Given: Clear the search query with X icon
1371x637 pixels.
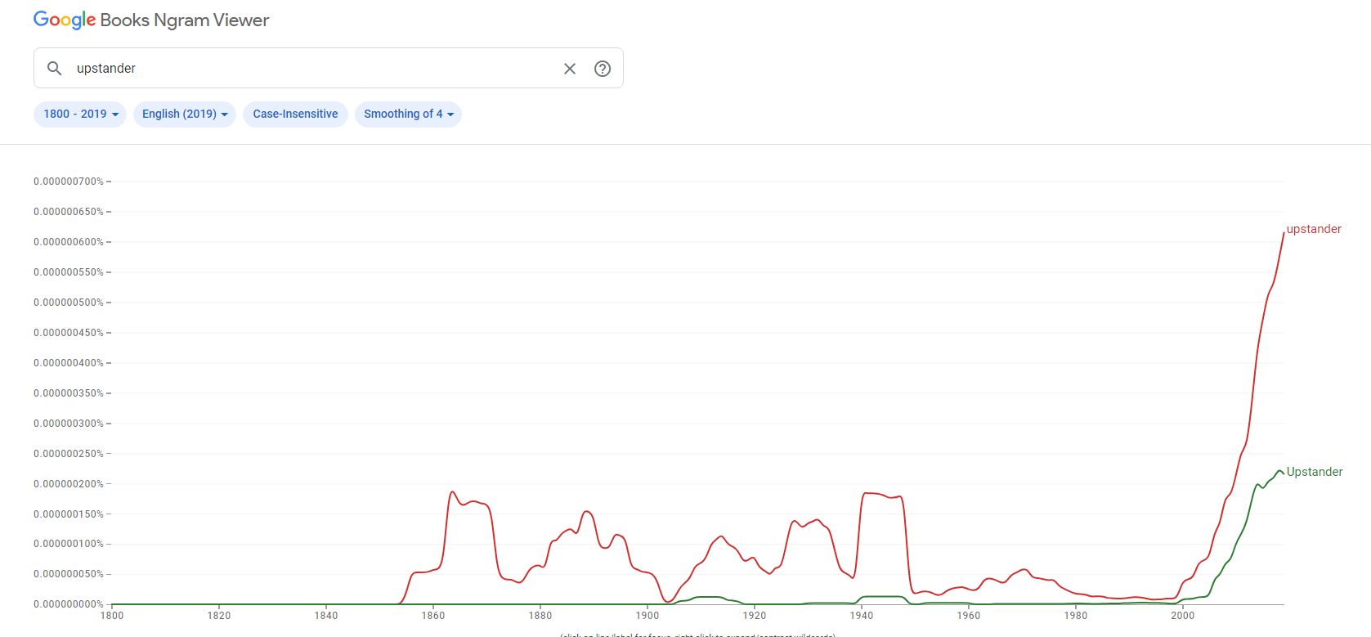Looking at the screenshot, I should click(570, 69).
